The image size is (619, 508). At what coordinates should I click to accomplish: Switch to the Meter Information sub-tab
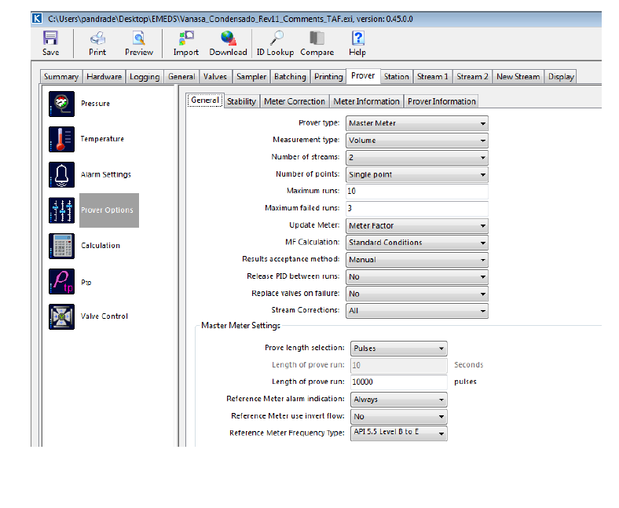coord(366,101)
